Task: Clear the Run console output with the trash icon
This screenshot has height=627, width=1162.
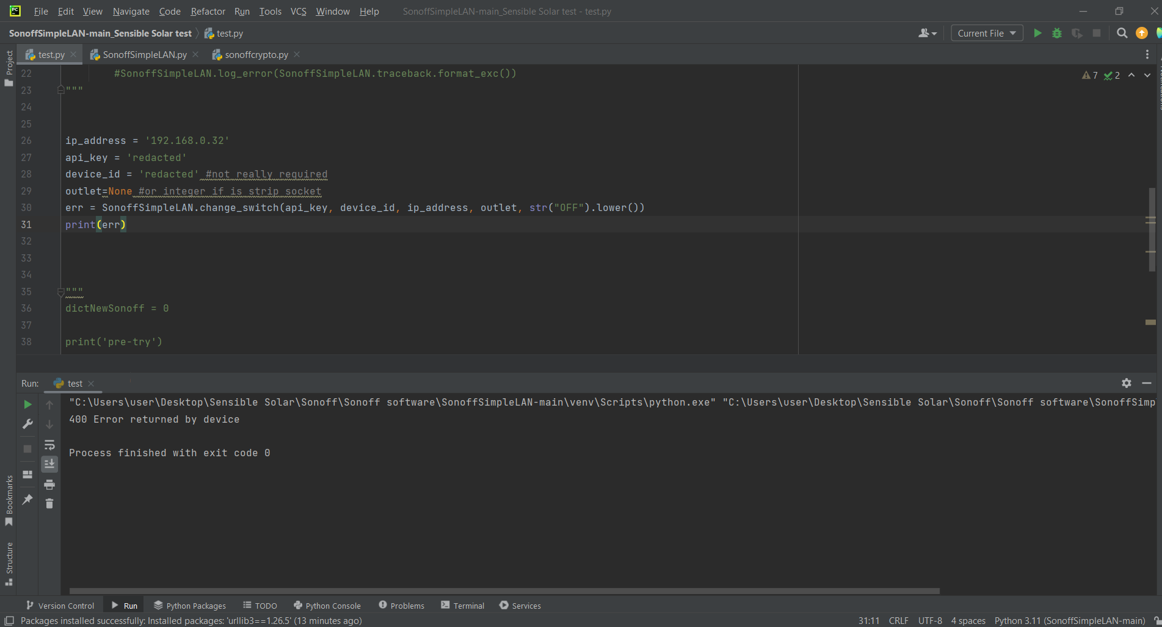Action: 49,504
